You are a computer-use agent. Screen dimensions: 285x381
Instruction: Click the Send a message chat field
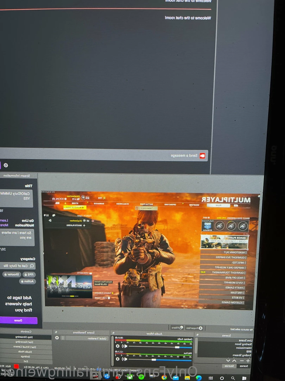[x=104, y=155]
